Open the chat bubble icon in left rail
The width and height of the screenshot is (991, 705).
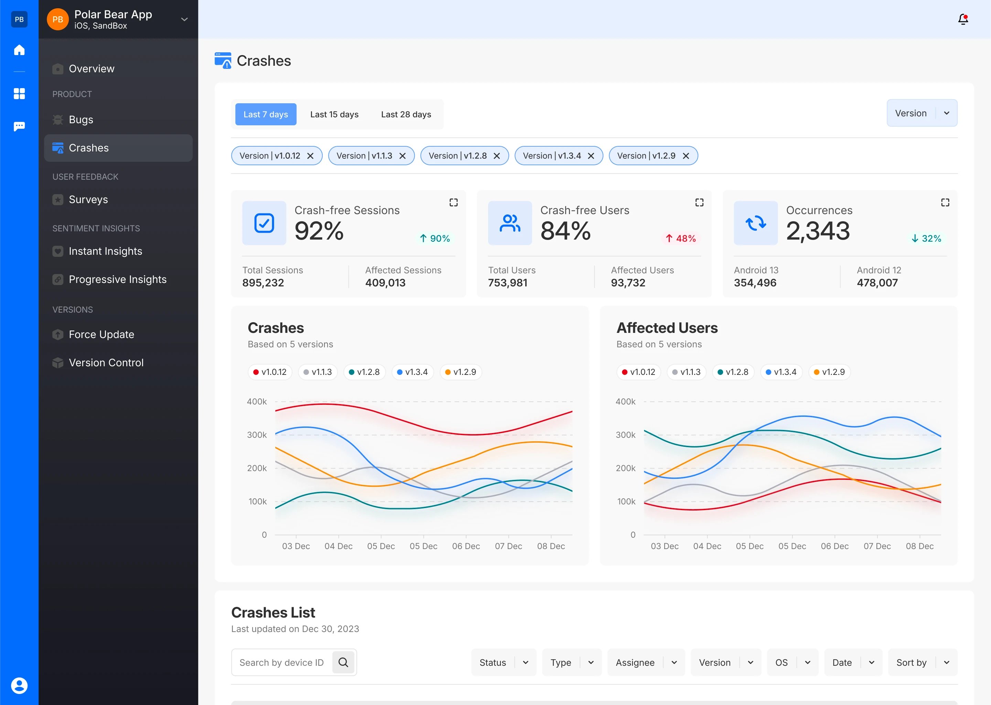(19, 126)
